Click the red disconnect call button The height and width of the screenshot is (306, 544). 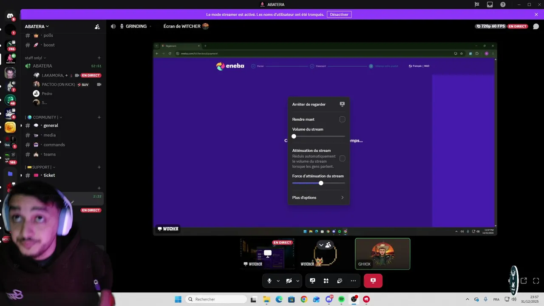(x=373, y=281)
